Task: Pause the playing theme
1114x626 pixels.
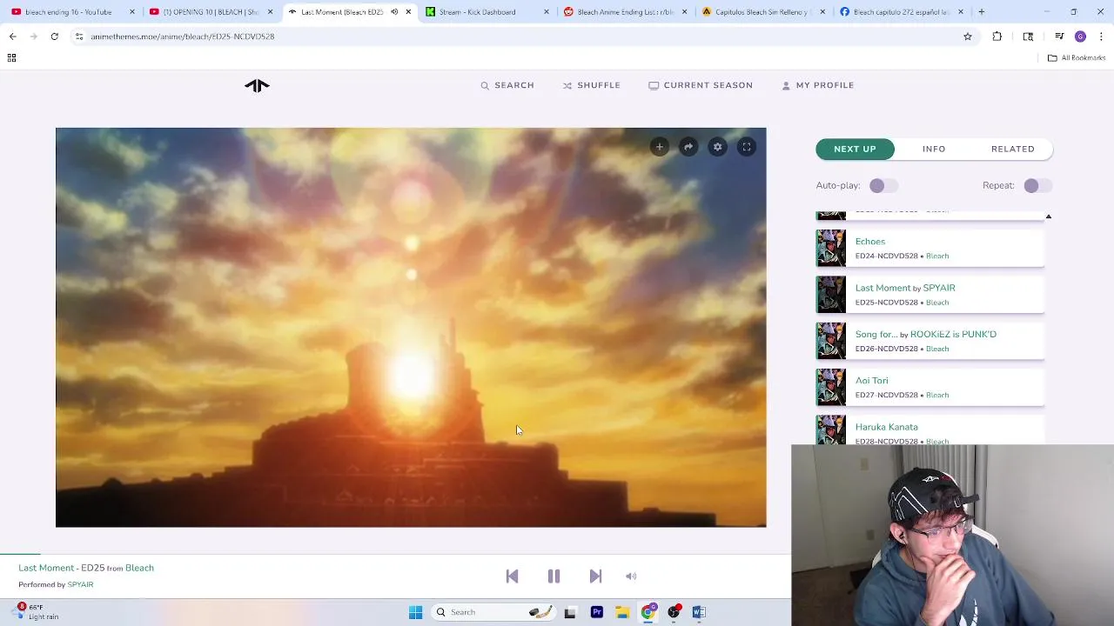Action: pyautogui.click(x=554, y=576)
